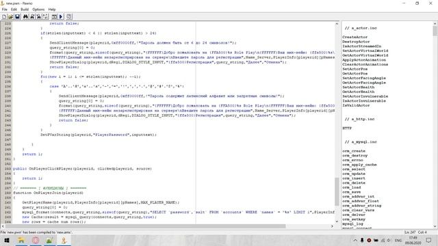Select GetActorPos in function list
This screenshot has width=438, height=246.
coord(355,74)
